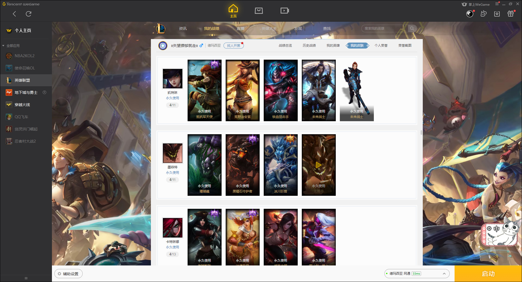Switch to 历史战绩 sub-tab
The height and width of the screenshot is (282, 522).
coord(309,46)
